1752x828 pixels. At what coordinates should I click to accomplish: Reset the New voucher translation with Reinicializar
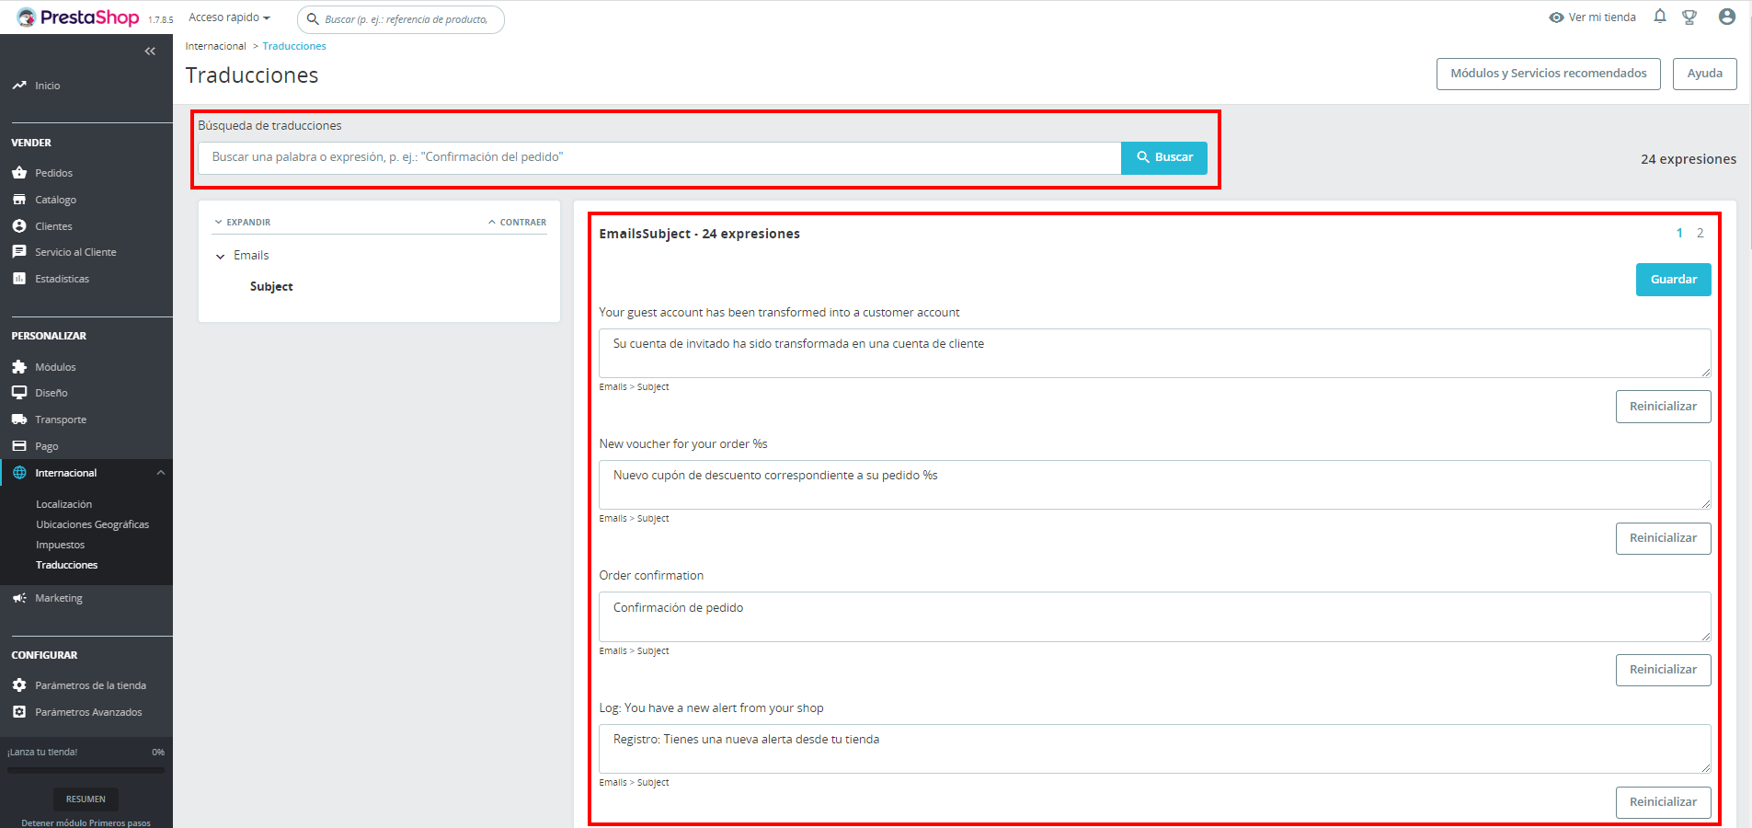1664,538
